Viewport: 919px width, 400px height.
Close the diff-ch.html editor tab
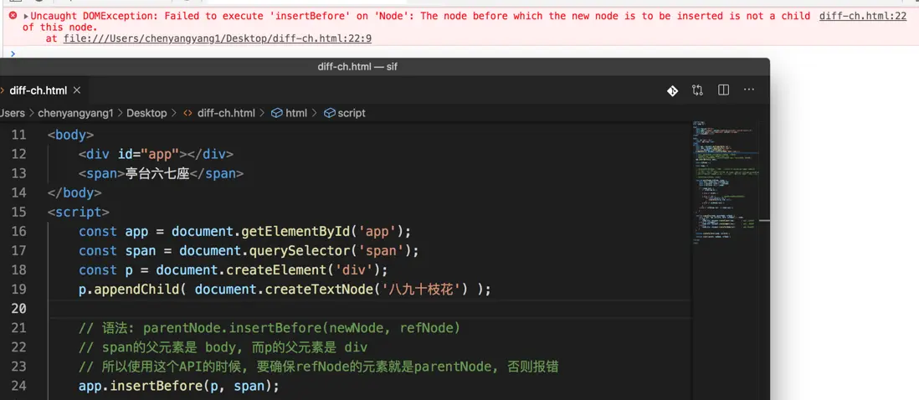click(77, 90)
